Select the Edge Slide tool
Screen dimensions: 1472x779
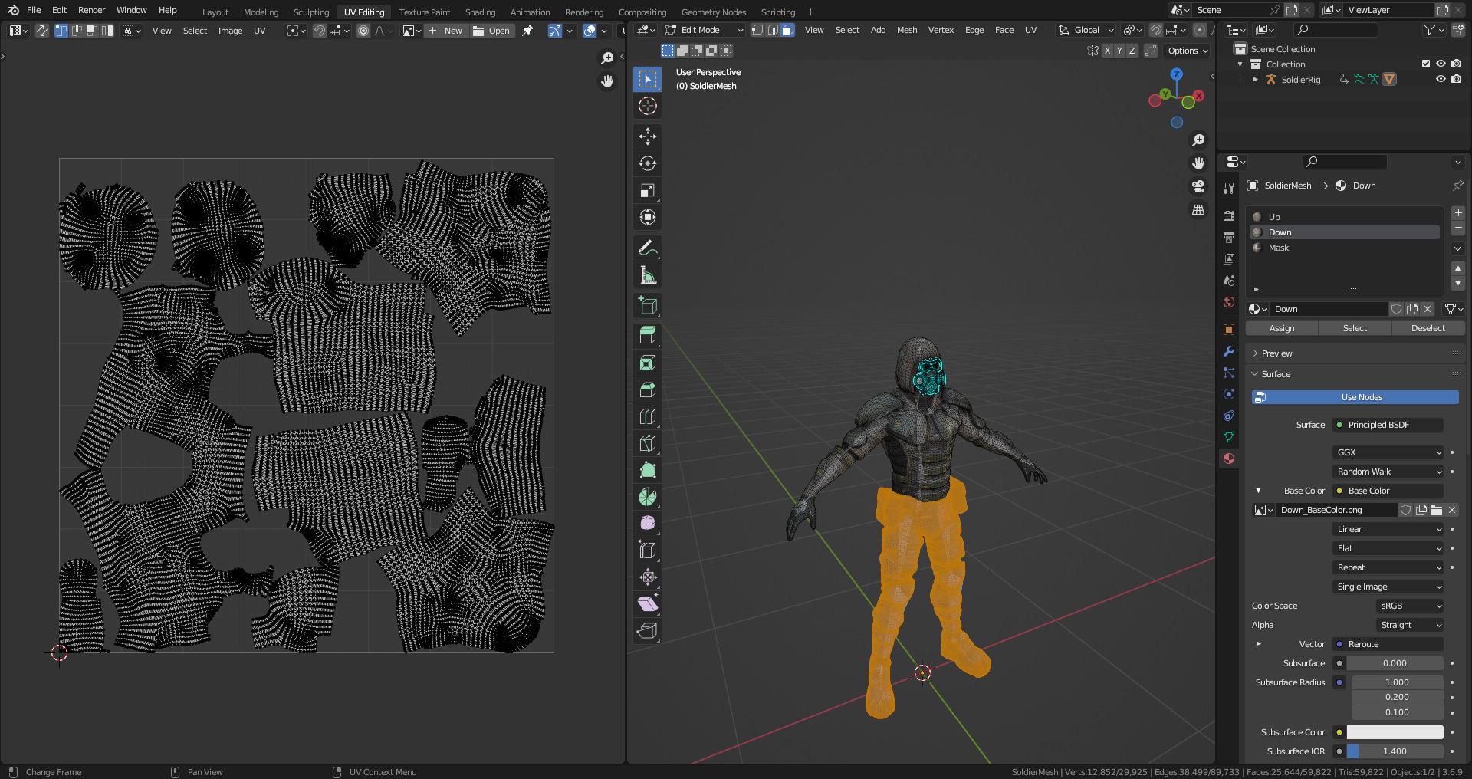tap(648, 550)
